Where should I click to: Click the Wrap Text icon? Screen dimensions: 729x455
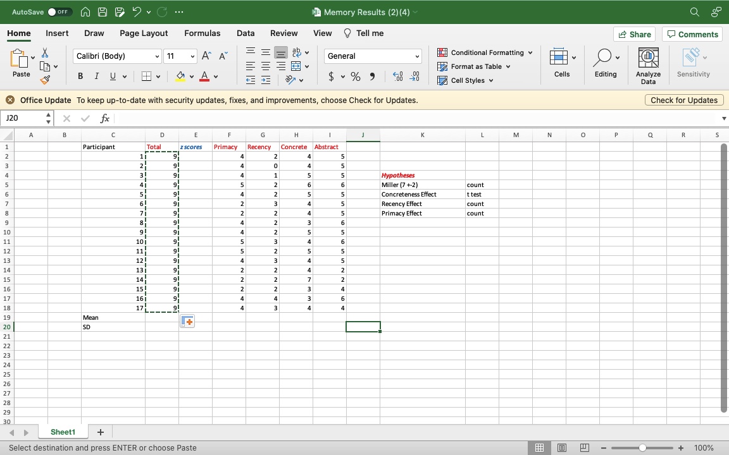point(297,52)
